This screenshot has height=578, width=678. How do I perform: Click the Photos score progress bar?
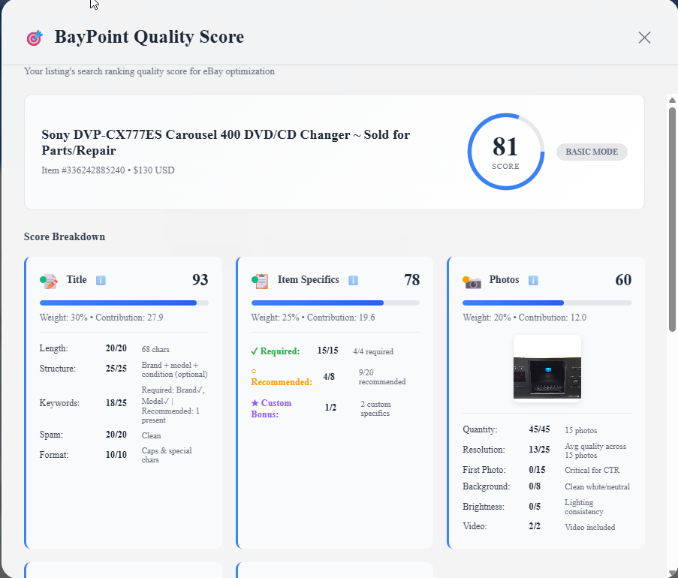point(547,303)
